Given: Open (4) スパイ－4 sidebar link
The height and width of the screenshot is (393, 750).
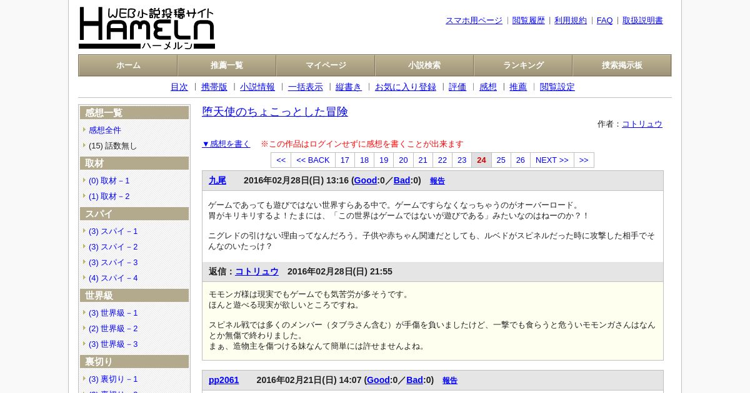Looking at the screenshot, I should 113,278.
